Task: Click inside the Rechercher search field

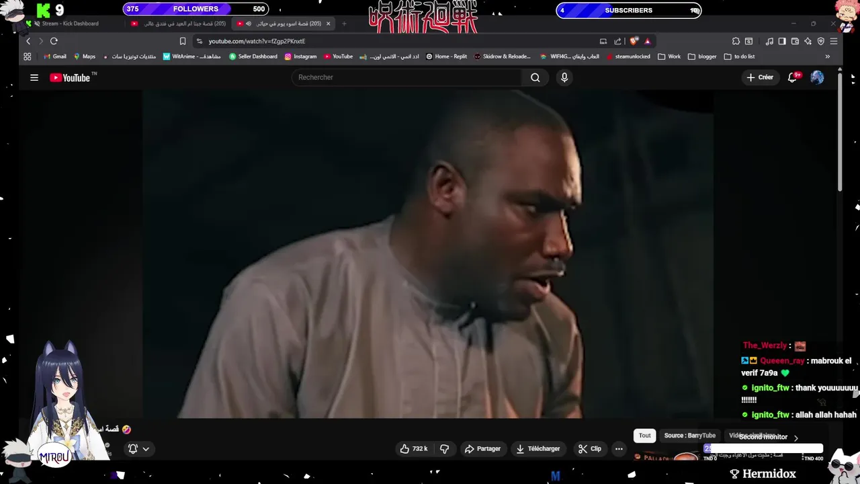Action: (x=406, y=77)
